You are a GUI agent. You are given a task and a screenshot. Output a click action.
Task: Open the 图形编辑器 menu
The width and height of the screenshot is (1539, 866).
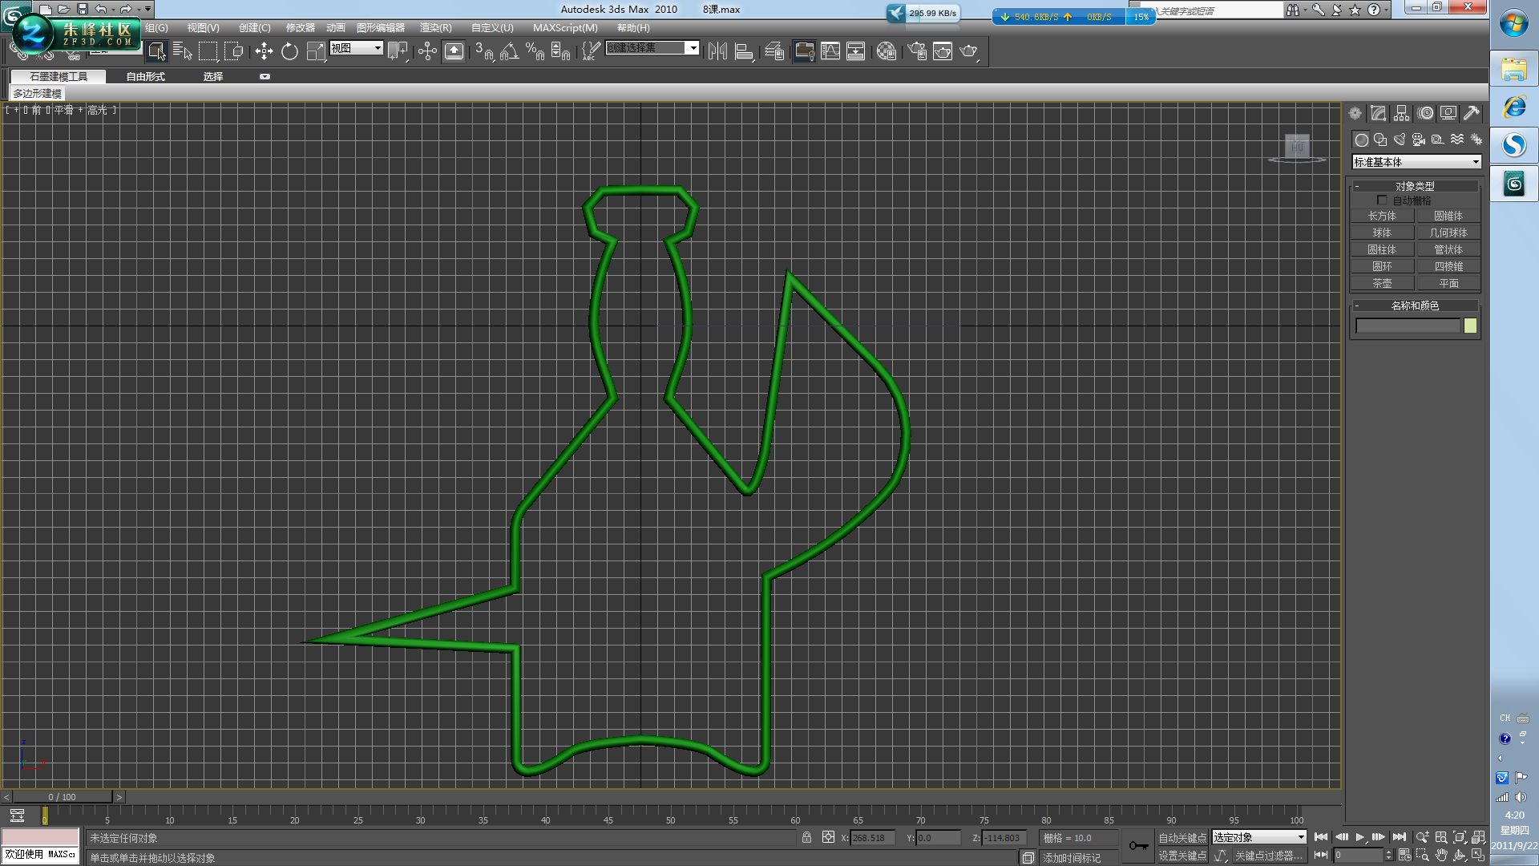(x=381, y=27)
